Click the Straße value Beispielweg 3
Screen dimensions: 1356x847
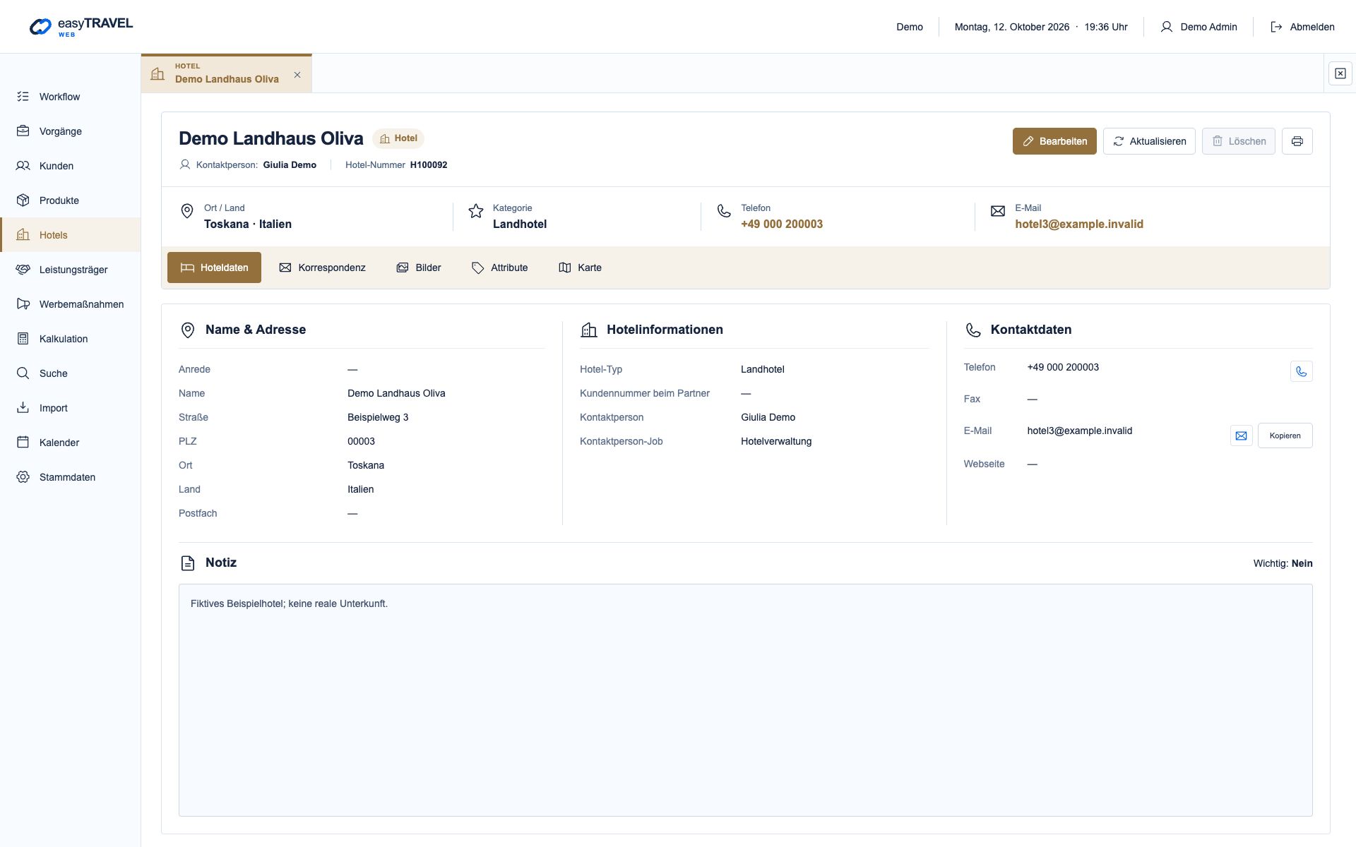pyautogui.click(x=378, y=417)
